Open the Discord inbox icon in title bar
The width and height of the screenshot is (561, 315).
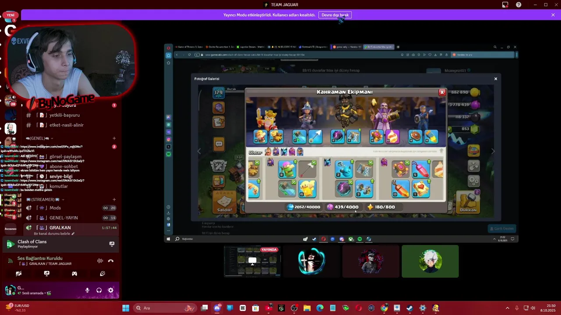point(505,5)
